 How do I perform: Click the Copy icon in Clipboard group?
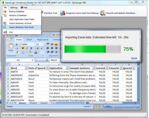click(17, 48)
